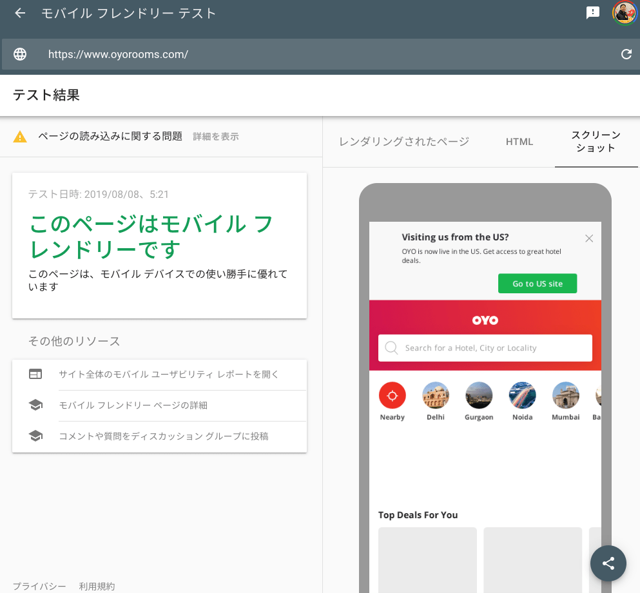Open the user profile avatar
This screenshot has width=640, height=593.
pyautogui.click(x=625, y=13)
